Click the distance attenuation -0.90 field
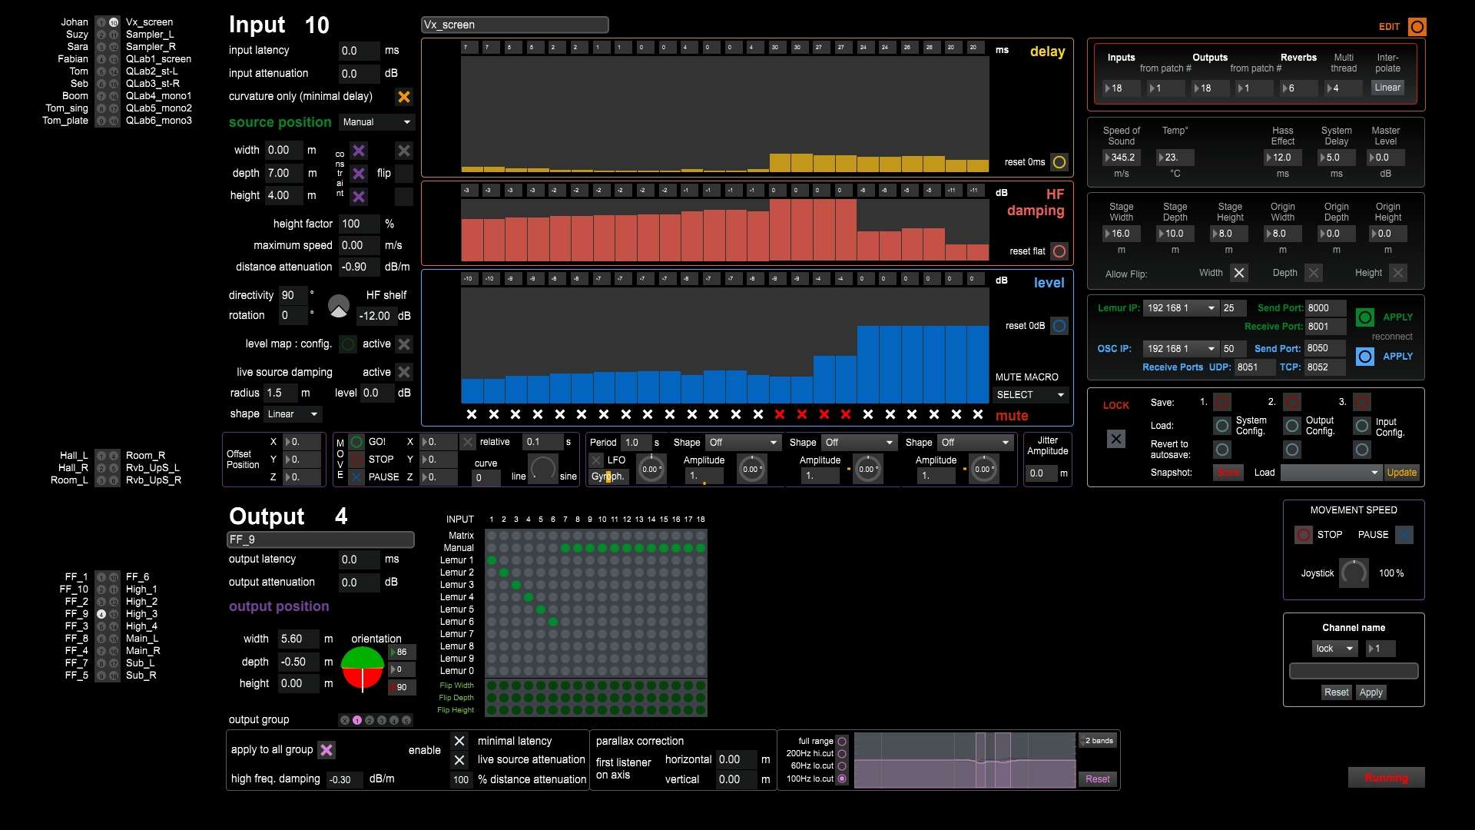1475x830 pixels. point(359,267)
